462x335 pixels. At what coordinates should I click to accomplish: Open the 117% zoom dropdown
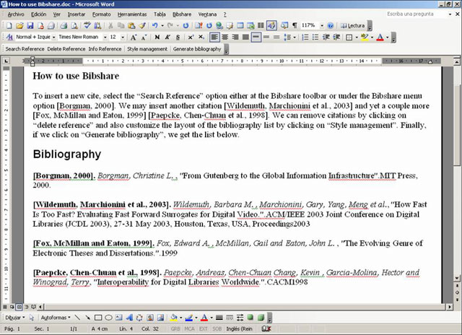(x=322, y=26)
